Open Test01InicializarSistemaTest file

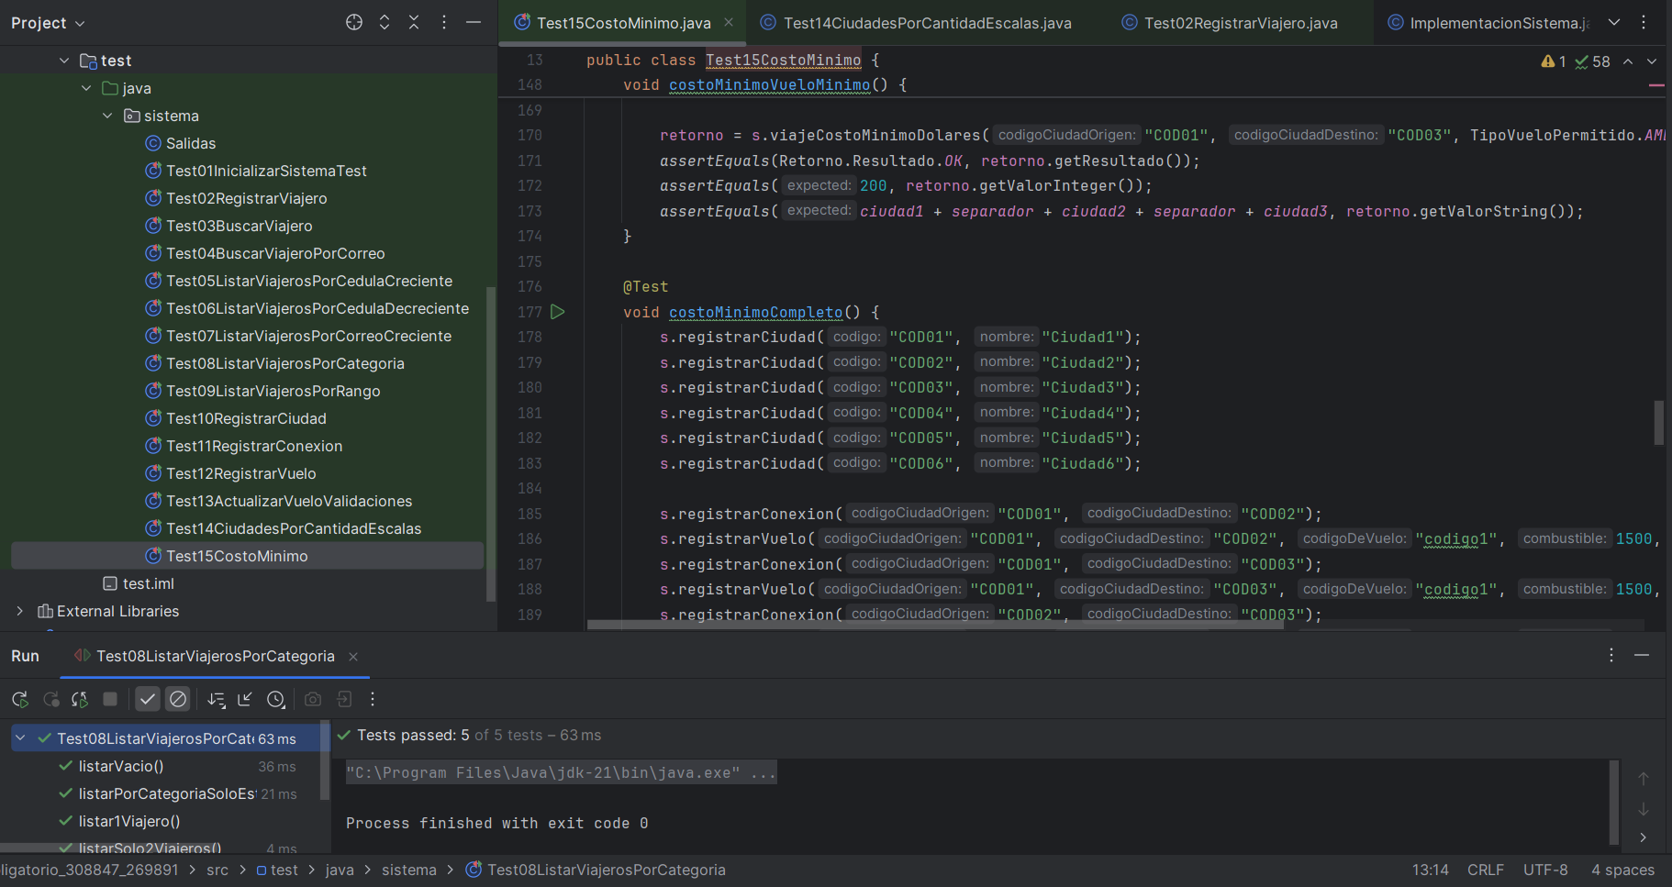(x=266, y=171)
